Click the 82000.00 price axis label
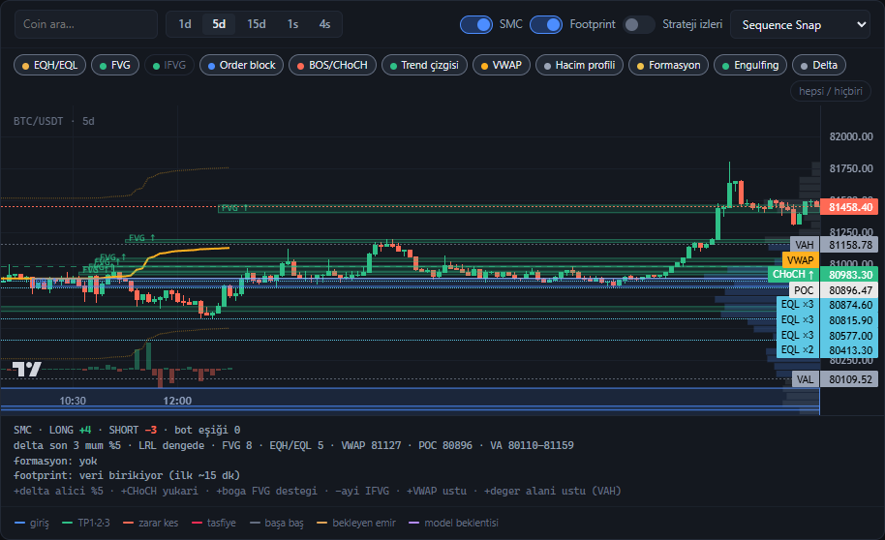 [x=850, y=136]
